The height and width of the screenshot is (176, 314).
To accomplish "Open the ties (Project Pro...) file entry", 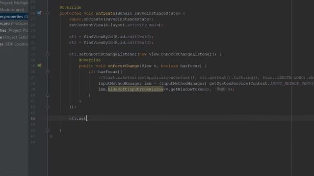I will (x=14, y=30).
